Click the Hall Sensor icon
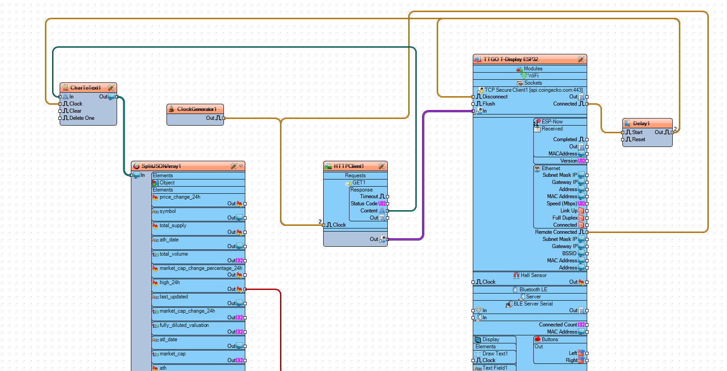The image size is (727, 371). click(516, 275)
